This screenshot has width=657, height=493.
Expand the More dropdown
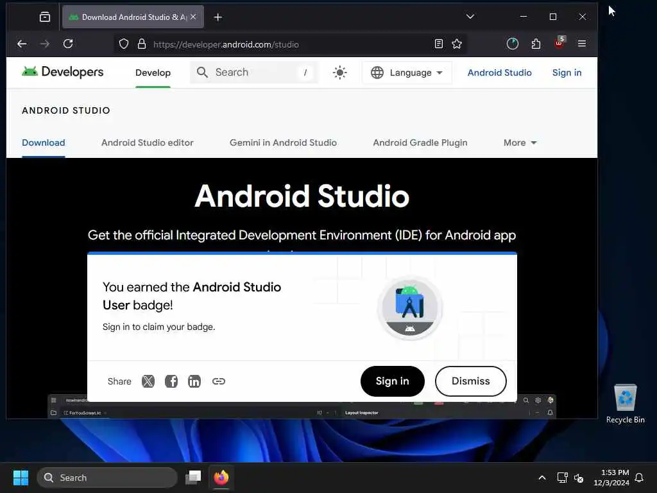(x=520, y=143)
